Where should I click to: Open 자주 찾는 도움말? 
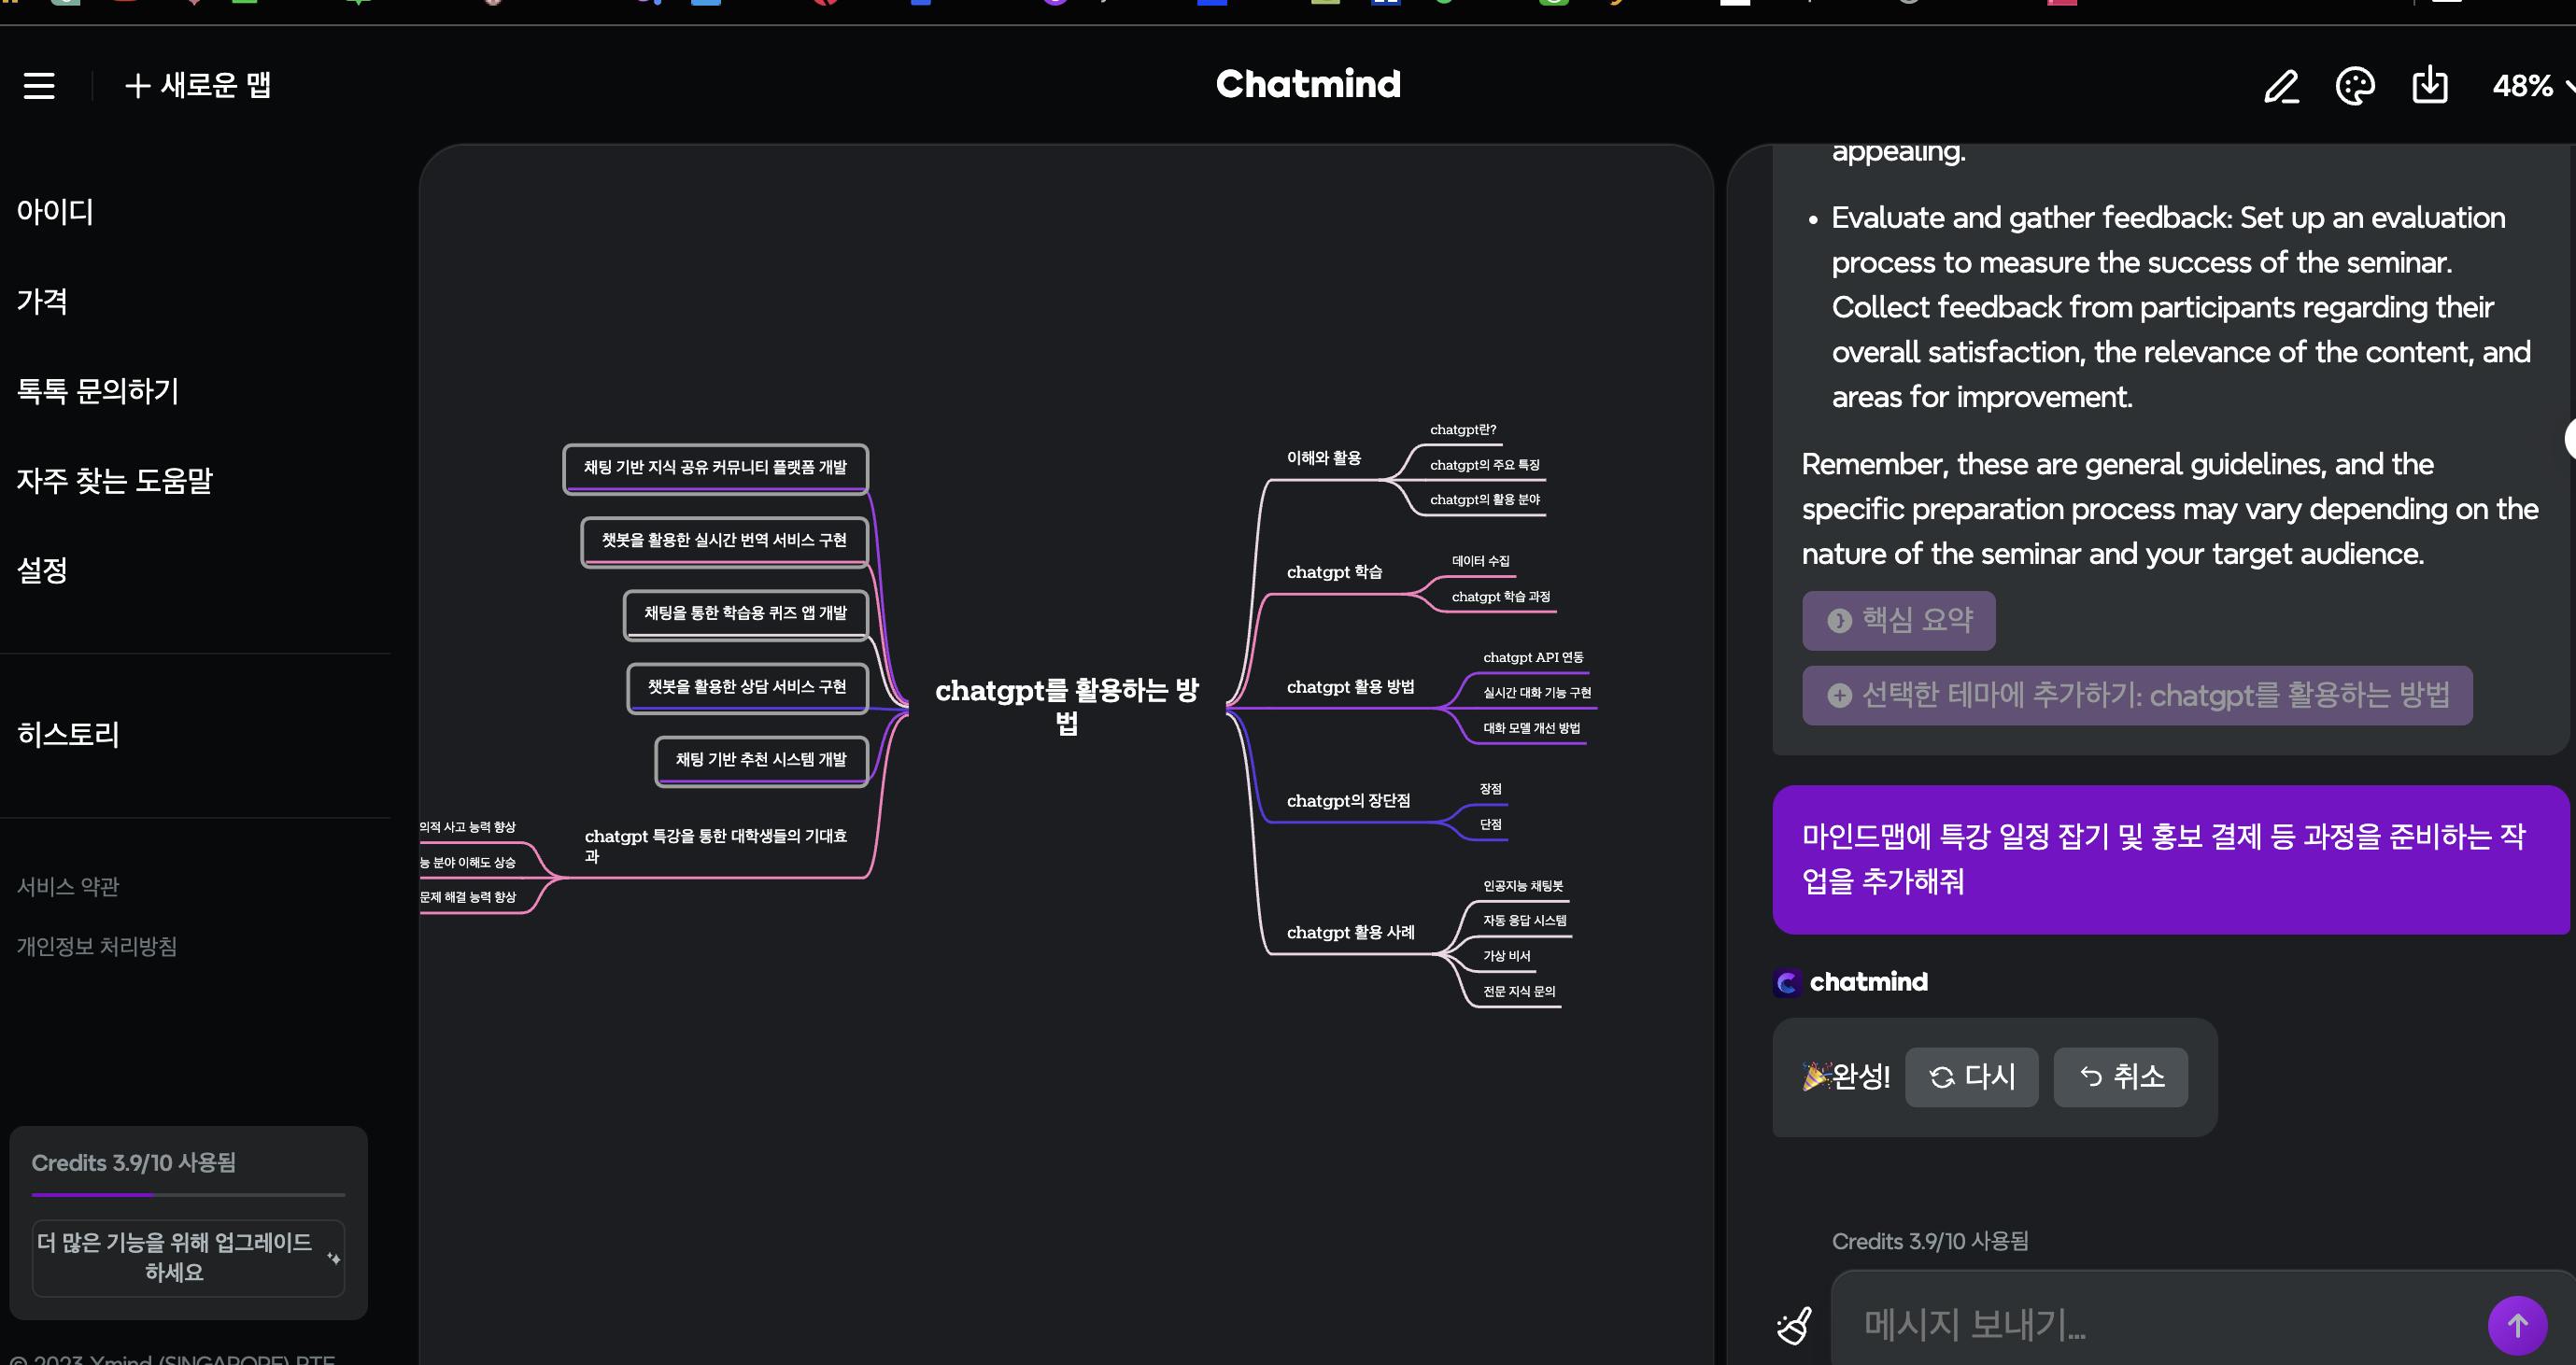click(x=115, y=481)
